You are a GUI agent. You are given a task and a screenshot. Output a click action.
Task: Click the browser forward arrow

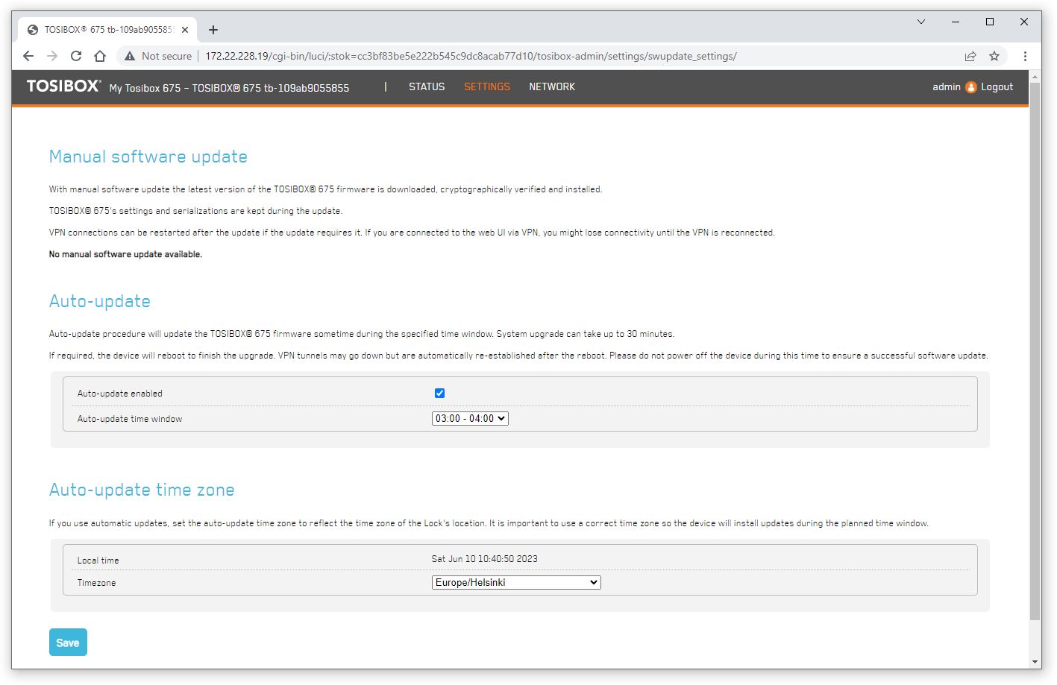click(x=52, y=56)
